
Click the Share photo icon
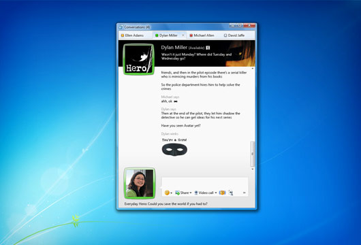(177, 193)
